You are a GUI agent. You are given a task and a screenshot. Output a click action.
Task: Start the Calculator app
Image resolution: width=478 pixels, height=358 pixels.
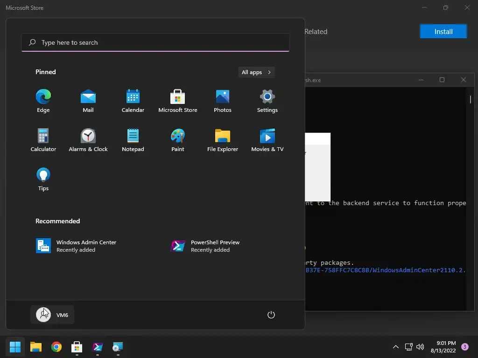pyautogui.click(x=43, y=140)
